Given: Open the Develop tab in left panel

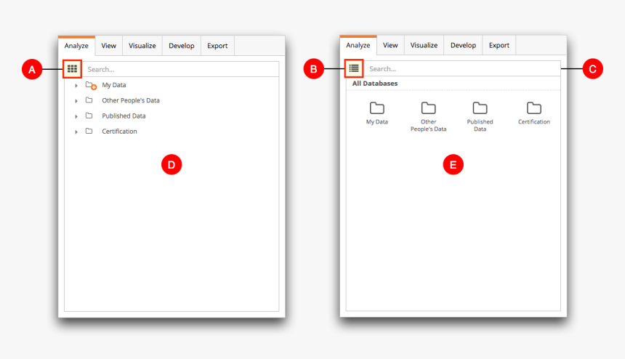Looking at the screenshot, I should [182, 46].
